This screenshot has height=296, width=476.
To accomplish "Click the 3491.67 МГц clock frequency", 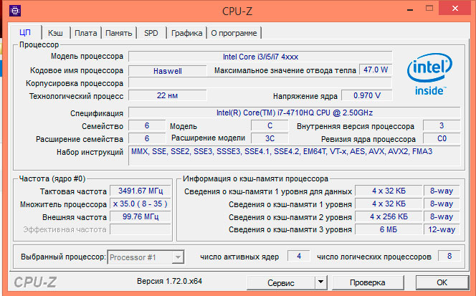I will (x=141, y=191).
